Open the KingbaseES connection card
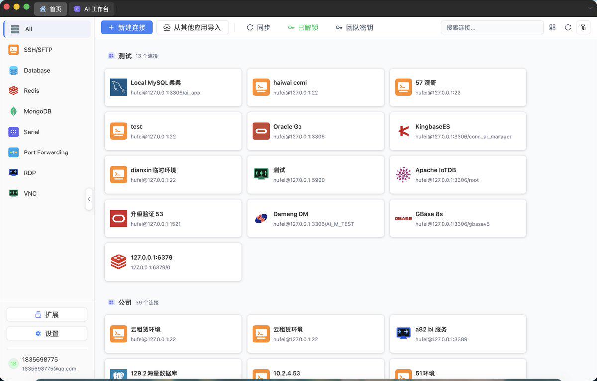The height and width of the screenshot is (381, 597). coord(458,131)
